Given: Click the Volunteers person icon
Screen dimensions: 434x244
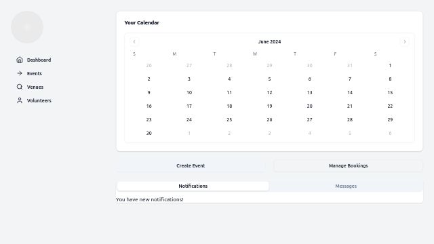Looking at the screenshot, I should coord(20,100).
